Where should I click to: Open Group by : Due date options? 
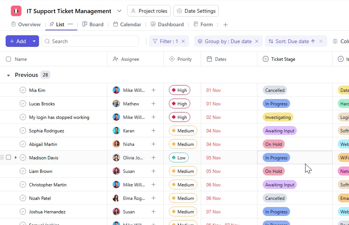point(225,41)
